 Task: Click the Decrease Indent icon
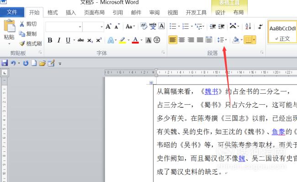[x=213, y=27]
